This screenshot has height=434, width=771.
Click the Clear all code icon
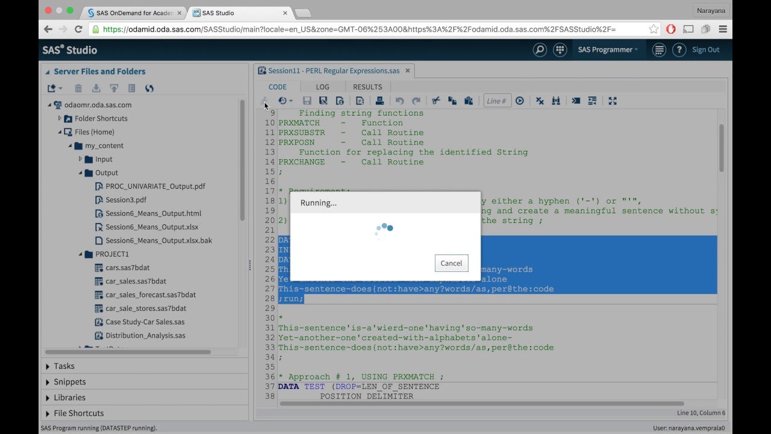[540, 101]
